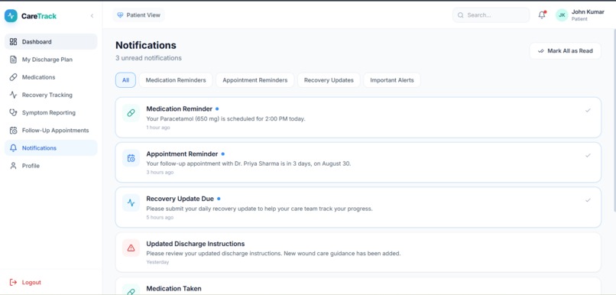Image resolution: width=616 pixels, height=295 pixels.
Task: Collapse the sidebar with the chevron arrow
Action: [92, 16]
